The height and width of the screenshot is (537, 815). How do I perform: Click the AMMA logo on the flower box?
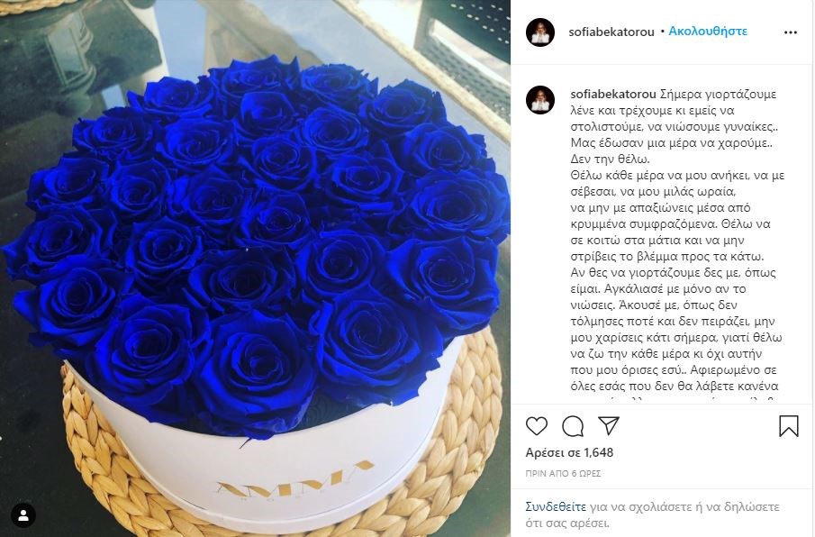[294, 482]
